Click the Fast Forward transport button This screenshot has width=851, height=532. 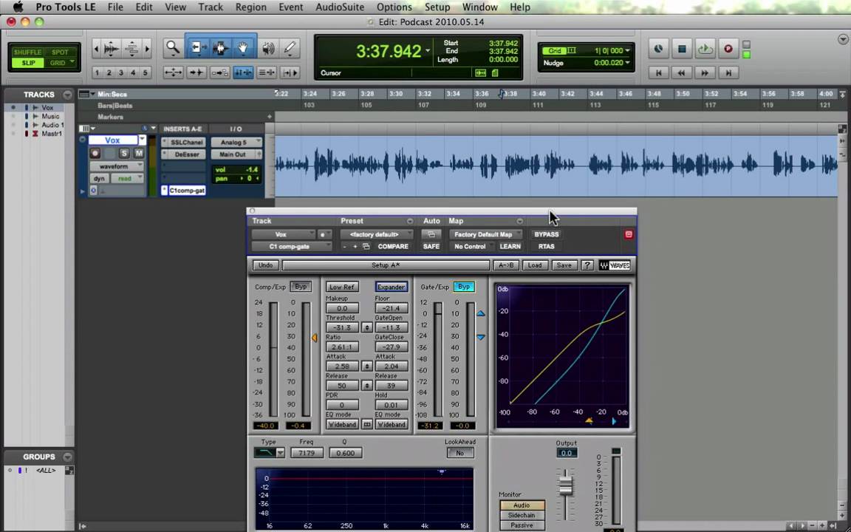705,72
